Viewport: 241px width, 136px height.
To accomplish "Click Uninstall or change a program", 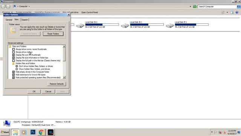I will tap(47, 12).
